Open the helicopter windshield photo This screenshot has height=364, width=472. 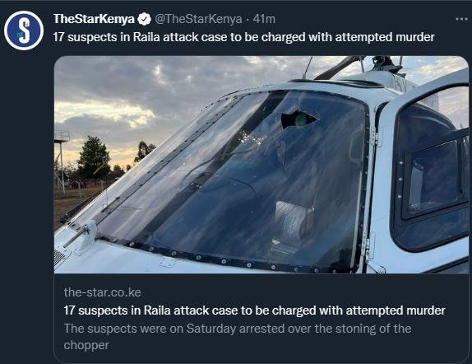click(x=261, y=165)
